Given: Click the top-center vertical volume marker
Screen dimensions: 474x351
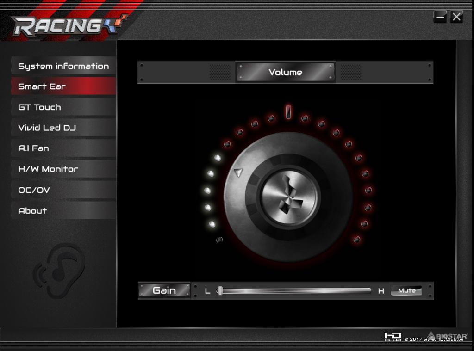Looking at the screenshot, I should [x=288, y=112].
